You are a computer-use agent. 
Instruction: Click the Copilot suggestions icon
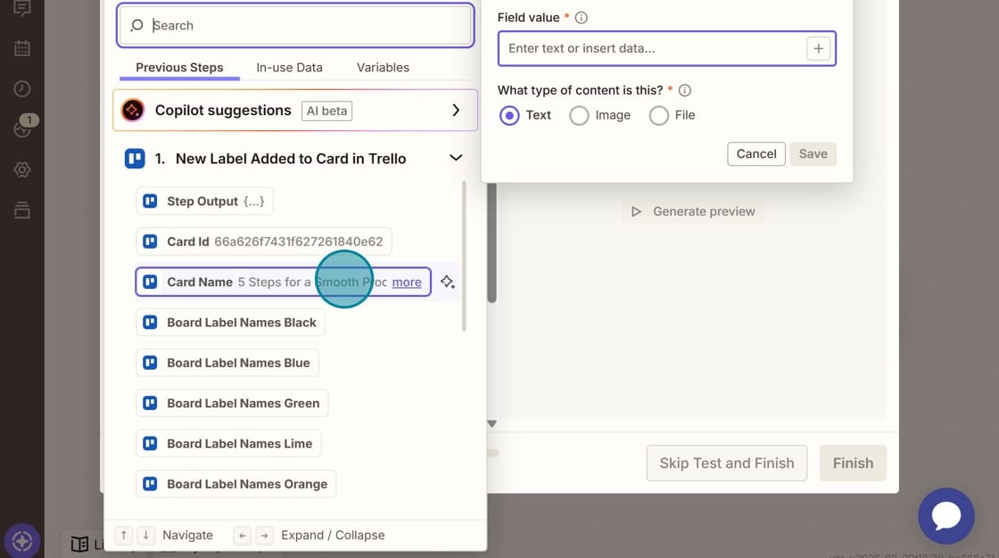(x=133, y=111)
